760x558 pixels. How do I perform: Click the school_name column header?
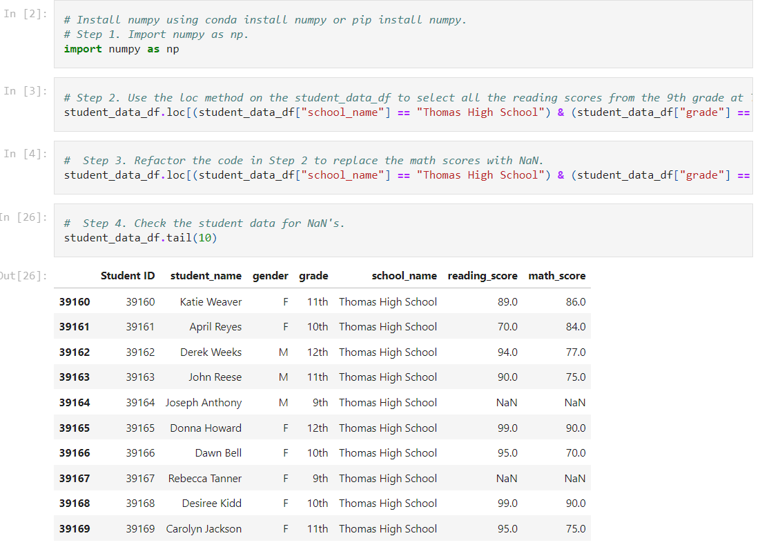(x=405, y=276)
